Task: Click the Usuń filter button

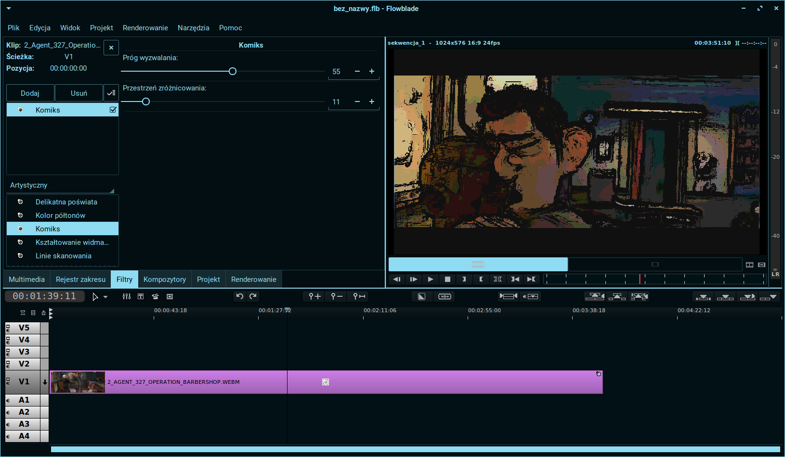Action: click(x=79, y=93)
